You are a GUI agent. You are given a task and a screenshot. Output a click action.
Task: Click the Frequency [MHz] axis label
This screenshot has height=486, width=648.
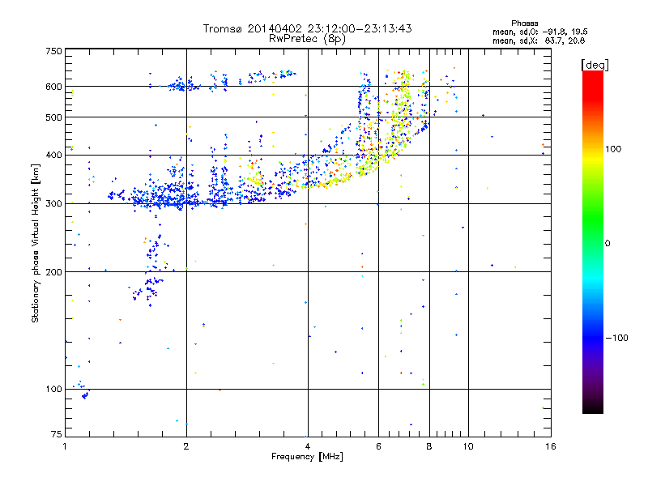[x=307, y=457]
